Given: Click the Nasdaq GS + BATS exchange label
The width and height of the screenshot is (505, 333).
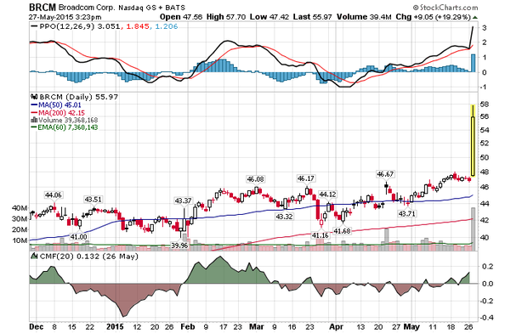Looking at the screenshot, I should pyautogui.click(x=151, y=8).
